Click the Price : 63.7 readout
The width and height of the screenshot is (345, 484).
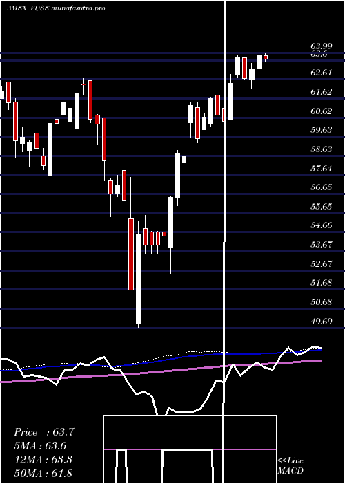point(43,432)
